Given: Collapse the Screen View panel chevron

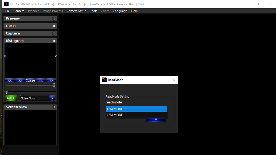Looking at the screenshot, I should [54, 107].
